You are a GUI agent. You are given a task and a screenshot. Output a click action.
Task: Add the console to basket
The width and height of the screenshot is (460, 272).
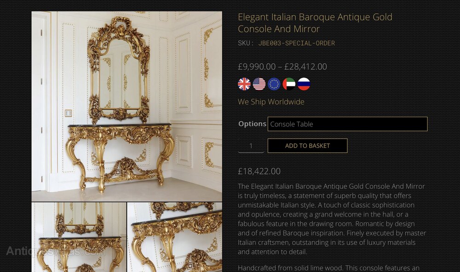point(307,146)
